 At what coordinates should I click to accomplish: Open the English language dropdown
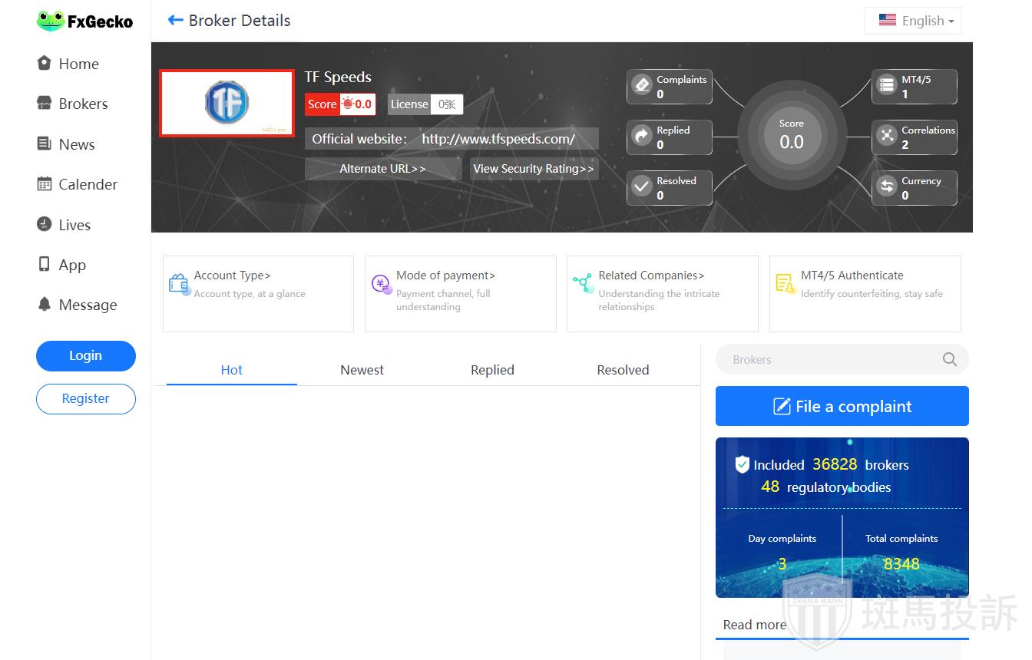[913, 21]
